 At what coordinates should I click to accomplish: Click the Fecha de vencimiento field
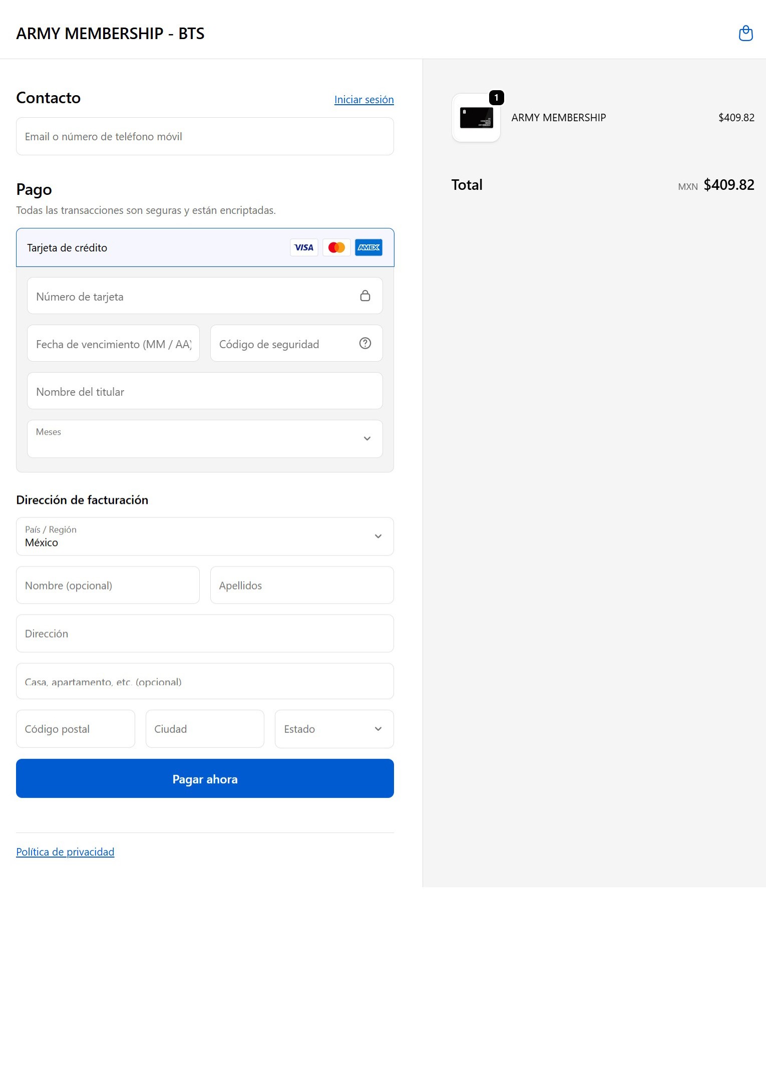tap(113, 344)
